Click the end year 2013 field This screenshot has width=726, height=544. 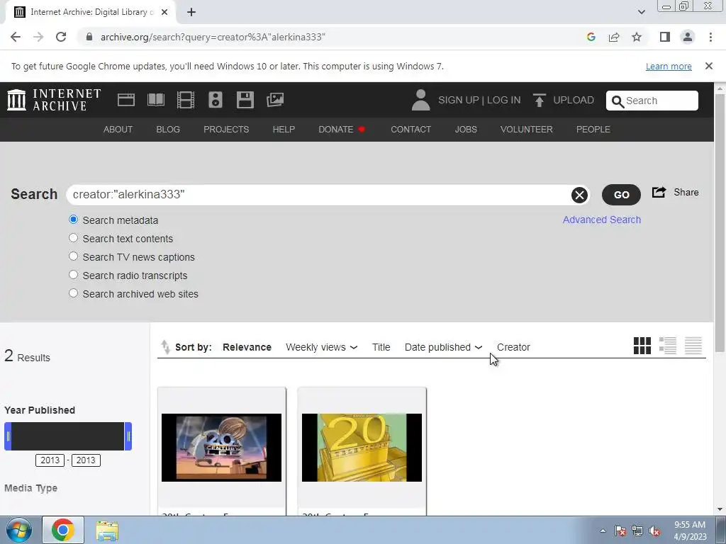[86, 460]
